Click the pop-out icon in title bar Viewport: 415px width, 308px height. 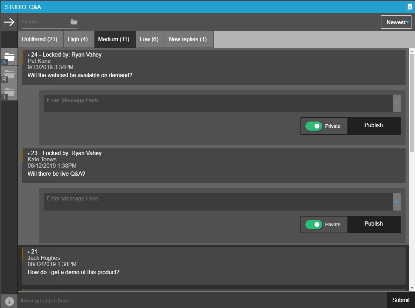point(409,7)
